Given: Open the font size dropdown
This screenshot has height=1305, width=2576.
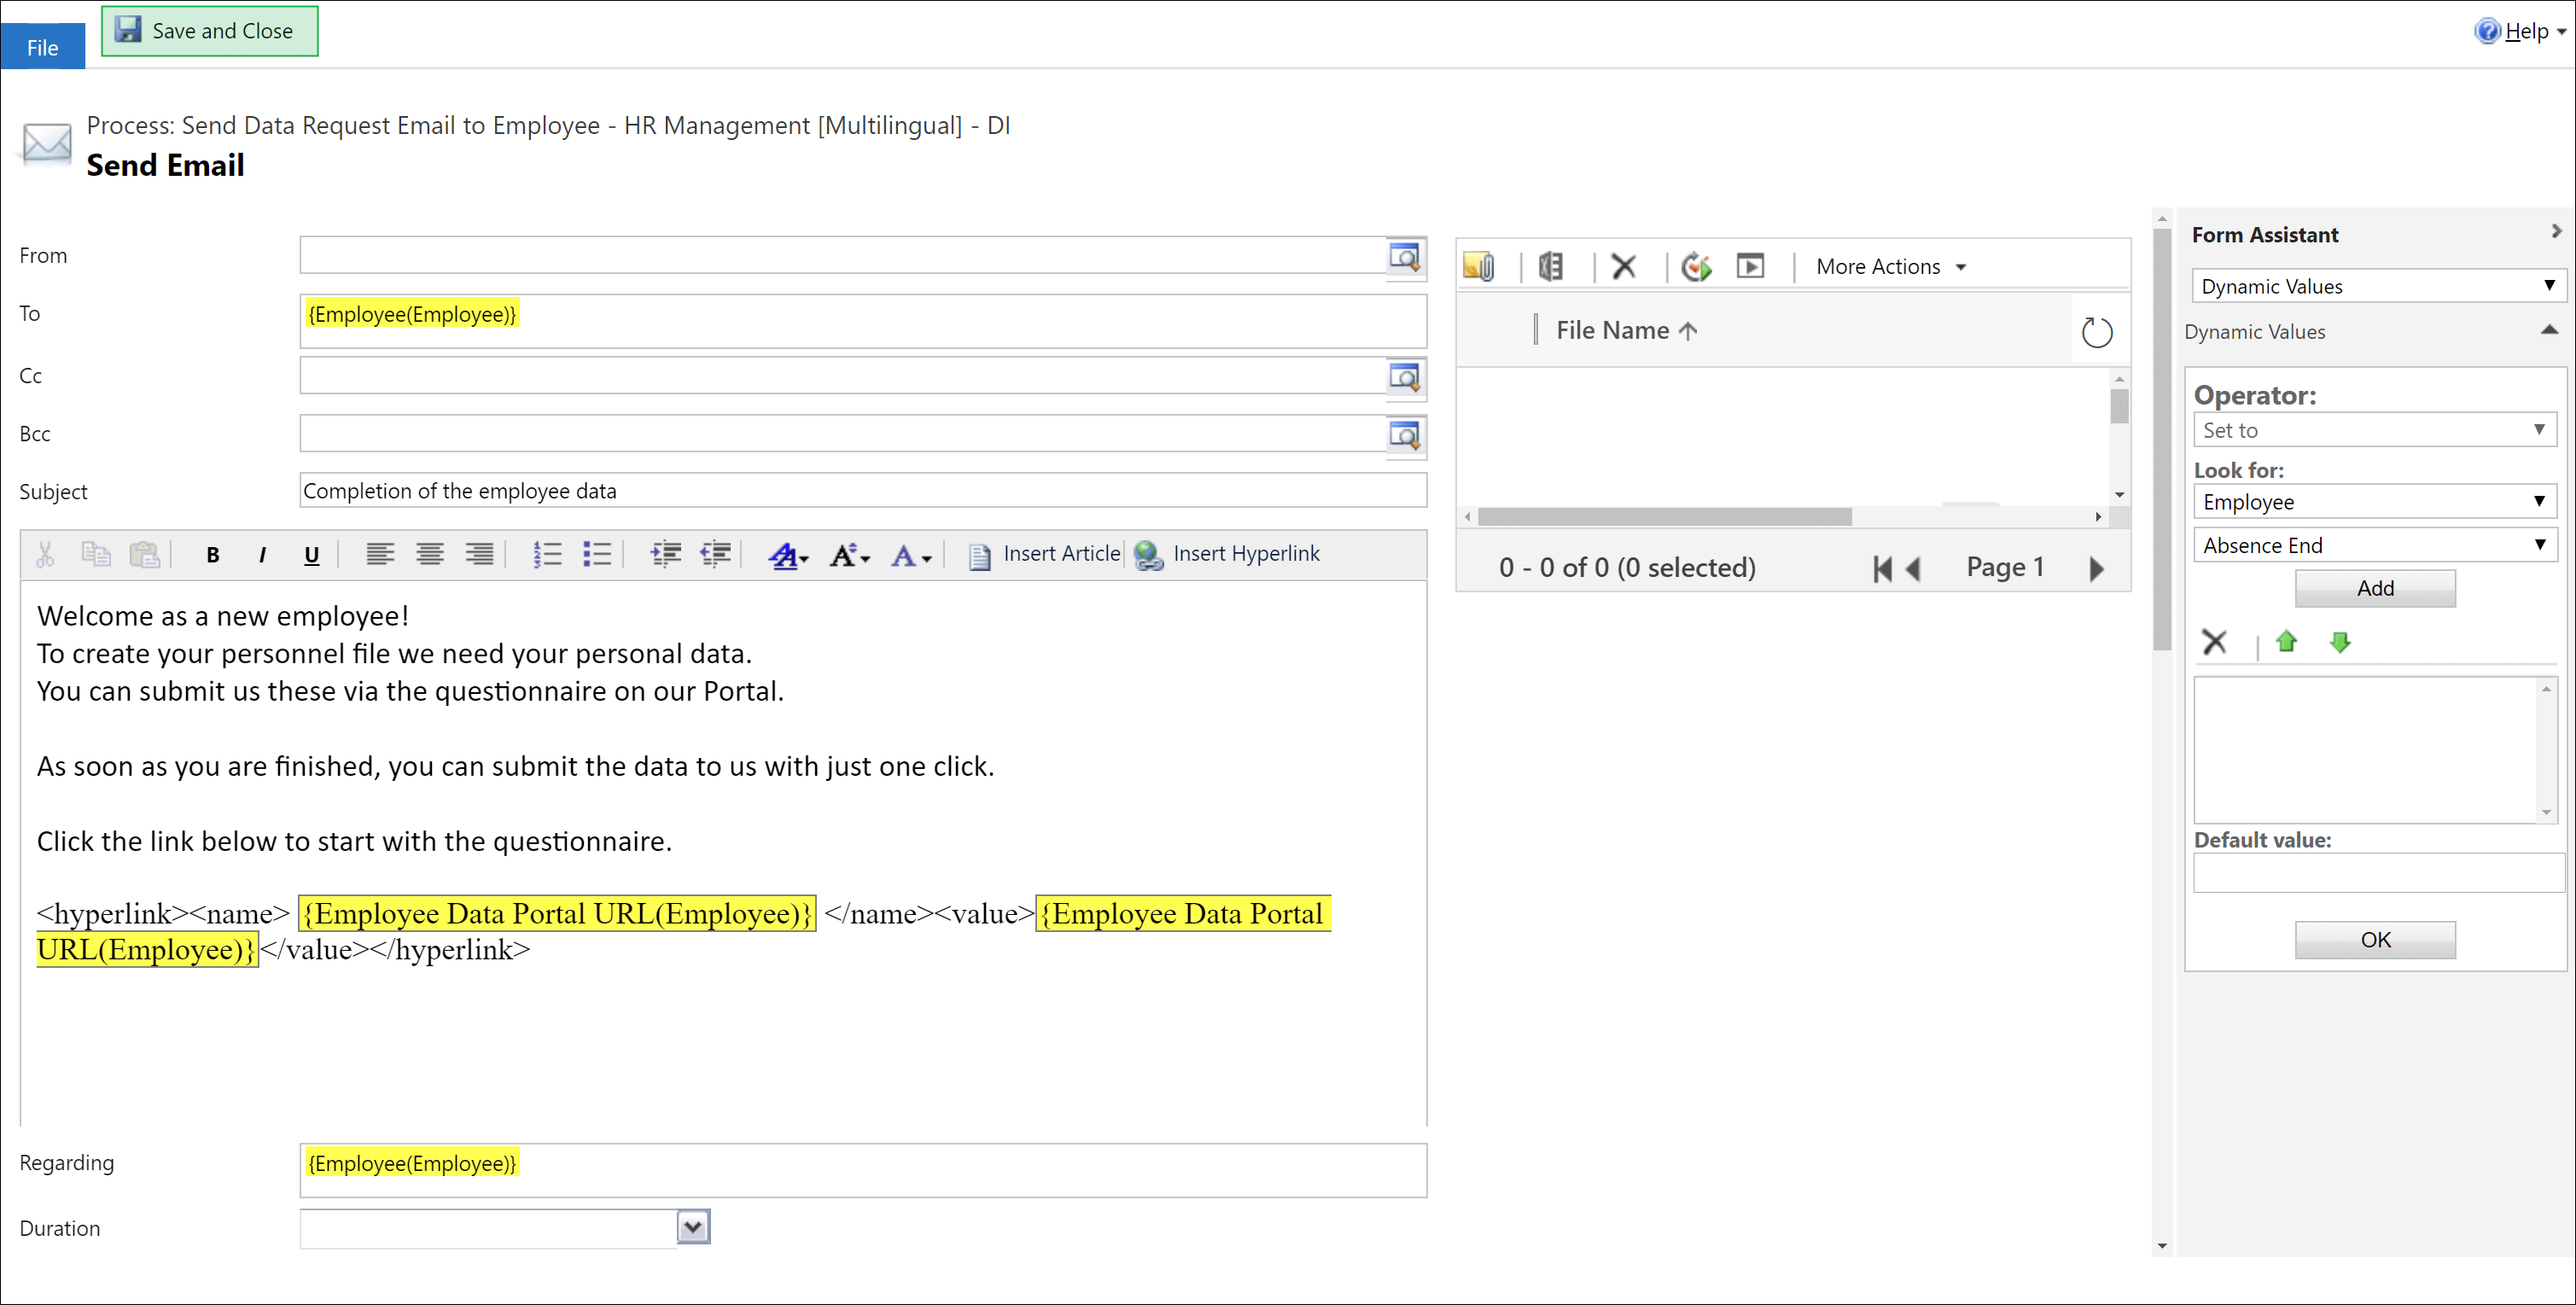Looking at the screenshot, I should (x=850, y=555).
